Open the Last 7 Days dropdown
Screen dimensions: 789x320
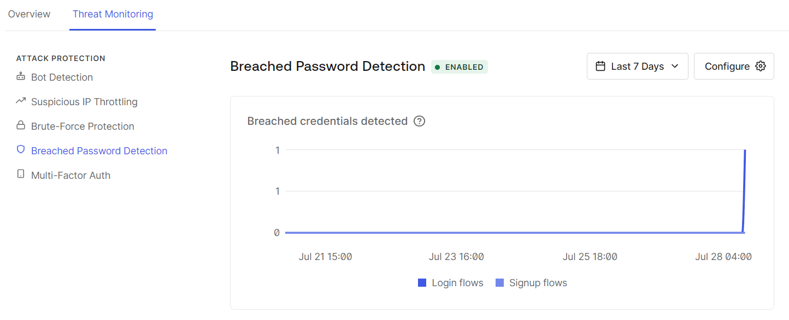[x=637, y=67]
